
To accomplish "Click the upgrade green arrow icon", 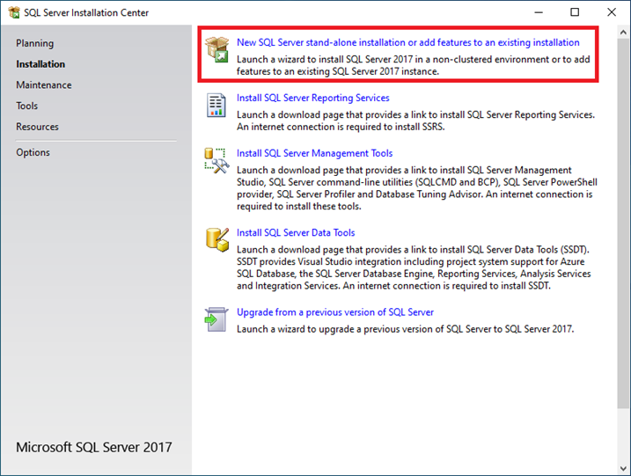I will 216,319.
